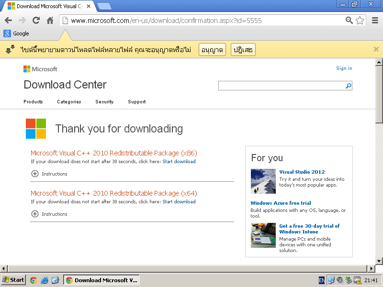
Task: Select the Download Microsoft Visual C++ tab
Action: (49, 6)
